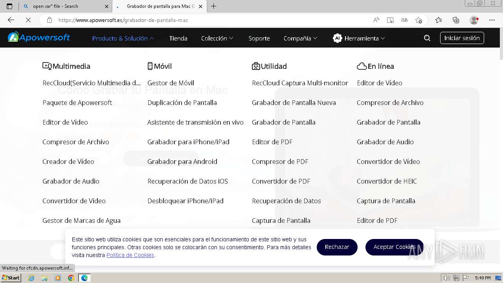Click the volume speaker tray icon
This screenshot has width=503, height=283.
coord(447,278)
